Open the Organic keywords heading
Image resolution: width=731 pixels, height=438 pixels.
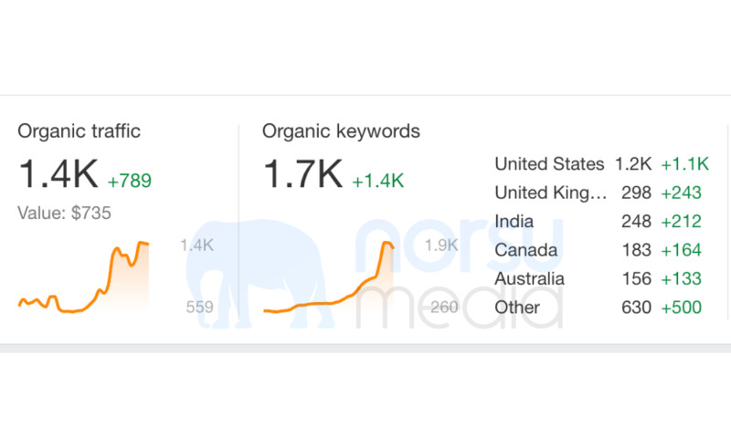tap(341, 131)
